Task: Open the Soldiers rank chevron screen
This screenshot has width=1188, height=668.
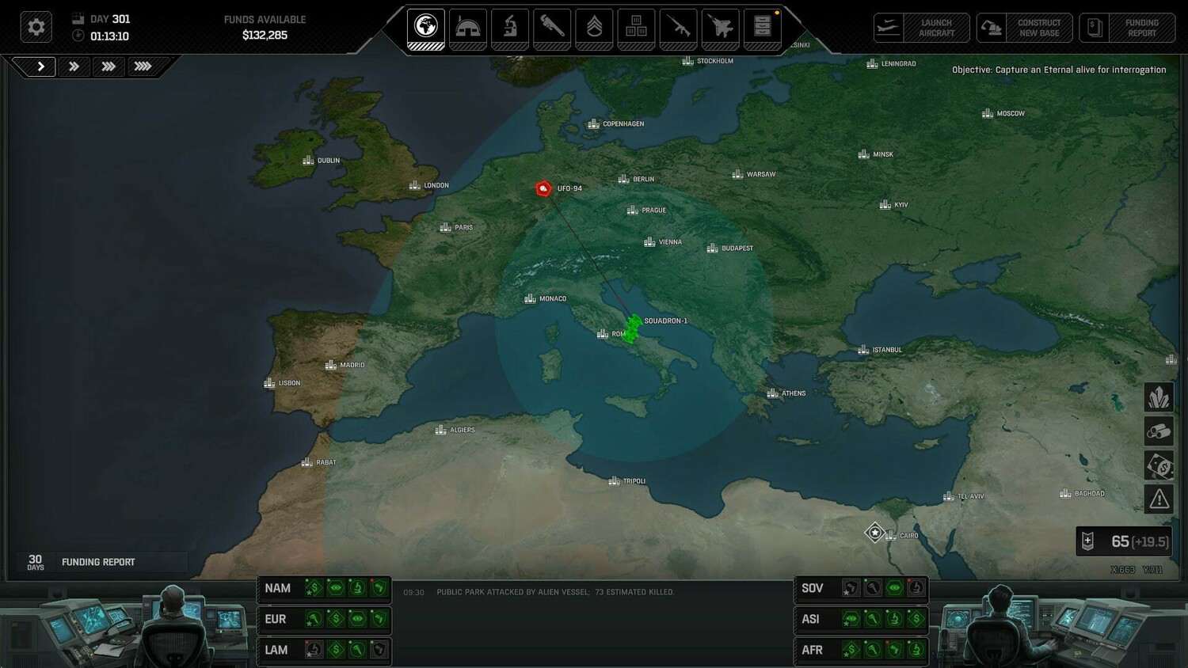Action: [594, 28]
